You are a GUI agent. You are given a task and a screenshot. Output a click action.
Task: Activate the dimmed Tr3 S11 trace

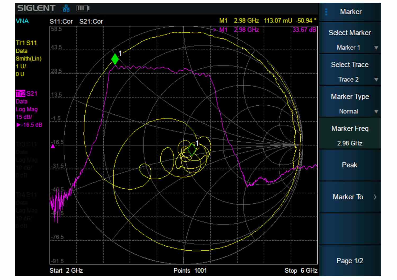tap(26, 144)
